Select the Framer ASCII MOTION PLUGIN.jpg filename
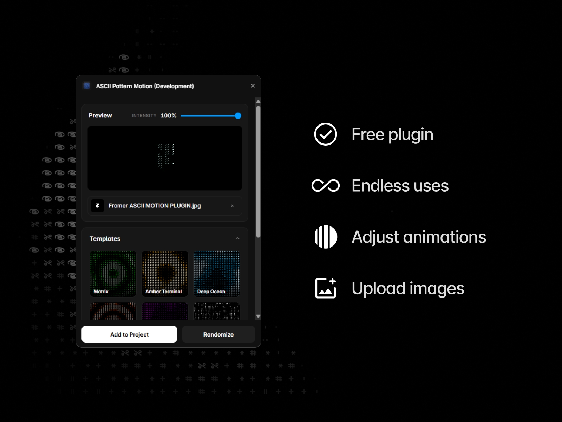Screen dimensions: 562x422 tap(155, 206)
